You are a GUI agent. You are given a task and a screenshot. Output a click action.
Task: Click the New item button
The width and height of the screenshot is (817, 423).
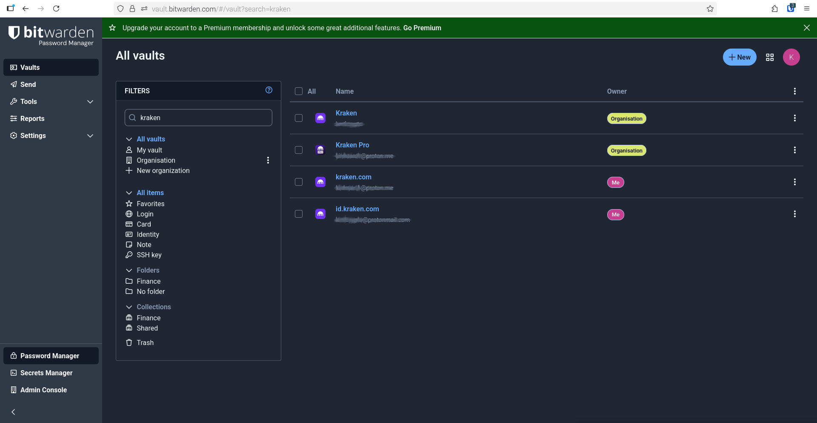point(740,57)
